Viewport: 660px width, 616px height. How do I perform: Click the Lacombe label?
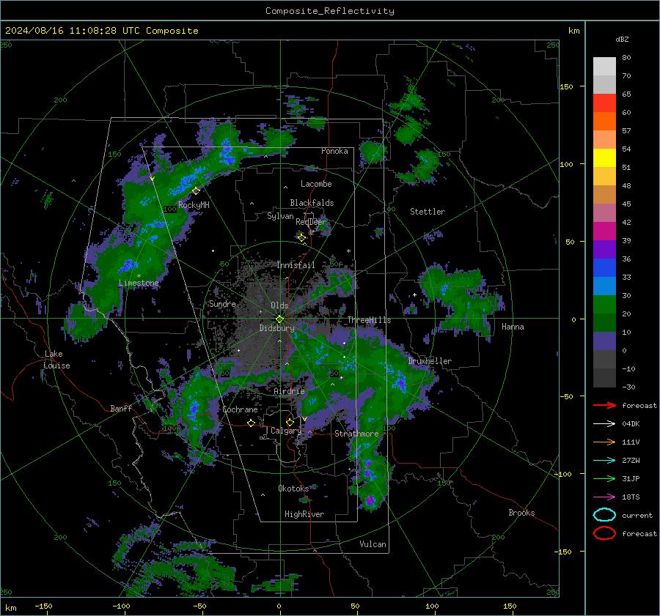[316, 184]
